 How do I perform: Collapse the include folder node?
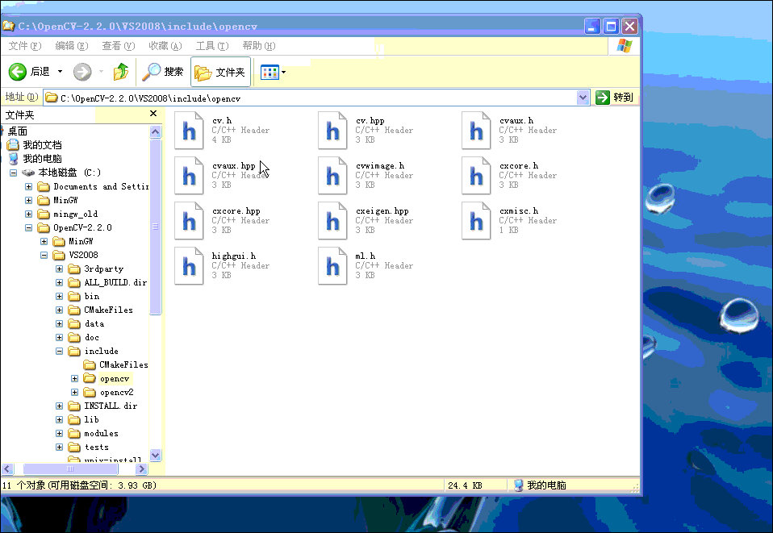pos(59,352)
